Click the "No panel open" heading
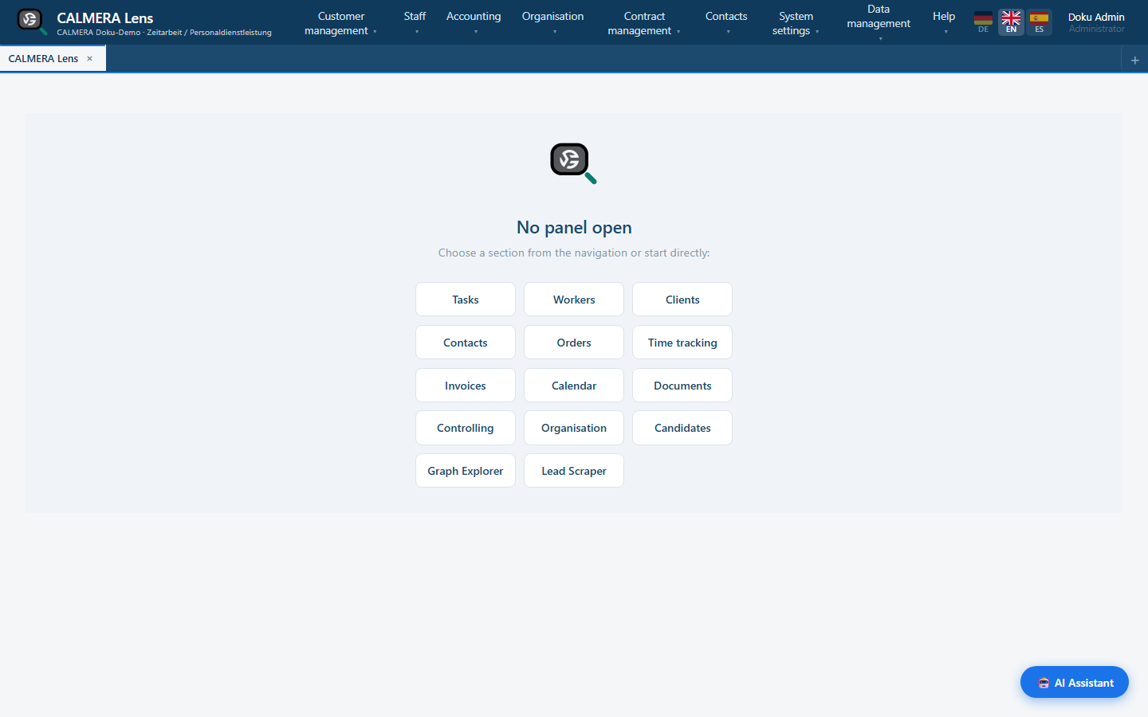The image size is (1148, 717). point(574,228)
